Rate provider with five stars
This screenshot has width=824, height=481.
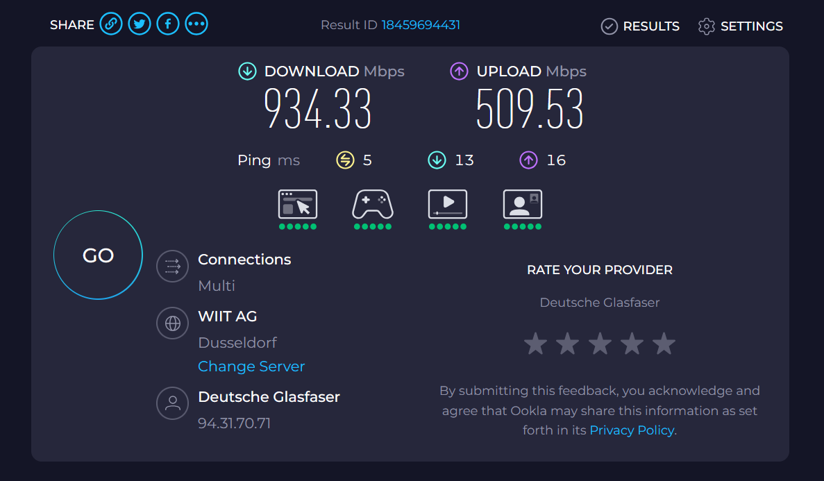coord(664,344)
